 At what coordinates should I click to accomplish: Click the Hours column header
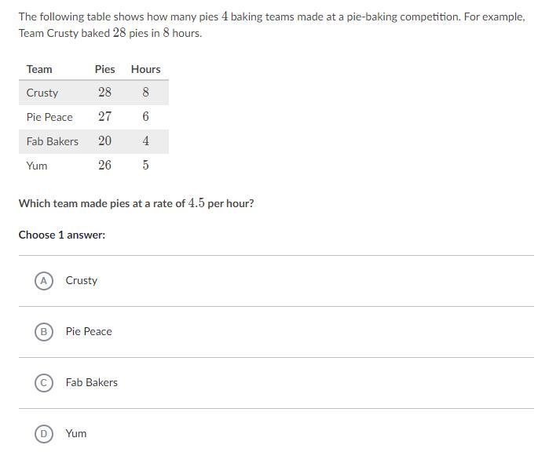pyautogui.click(x=146, y=69)
